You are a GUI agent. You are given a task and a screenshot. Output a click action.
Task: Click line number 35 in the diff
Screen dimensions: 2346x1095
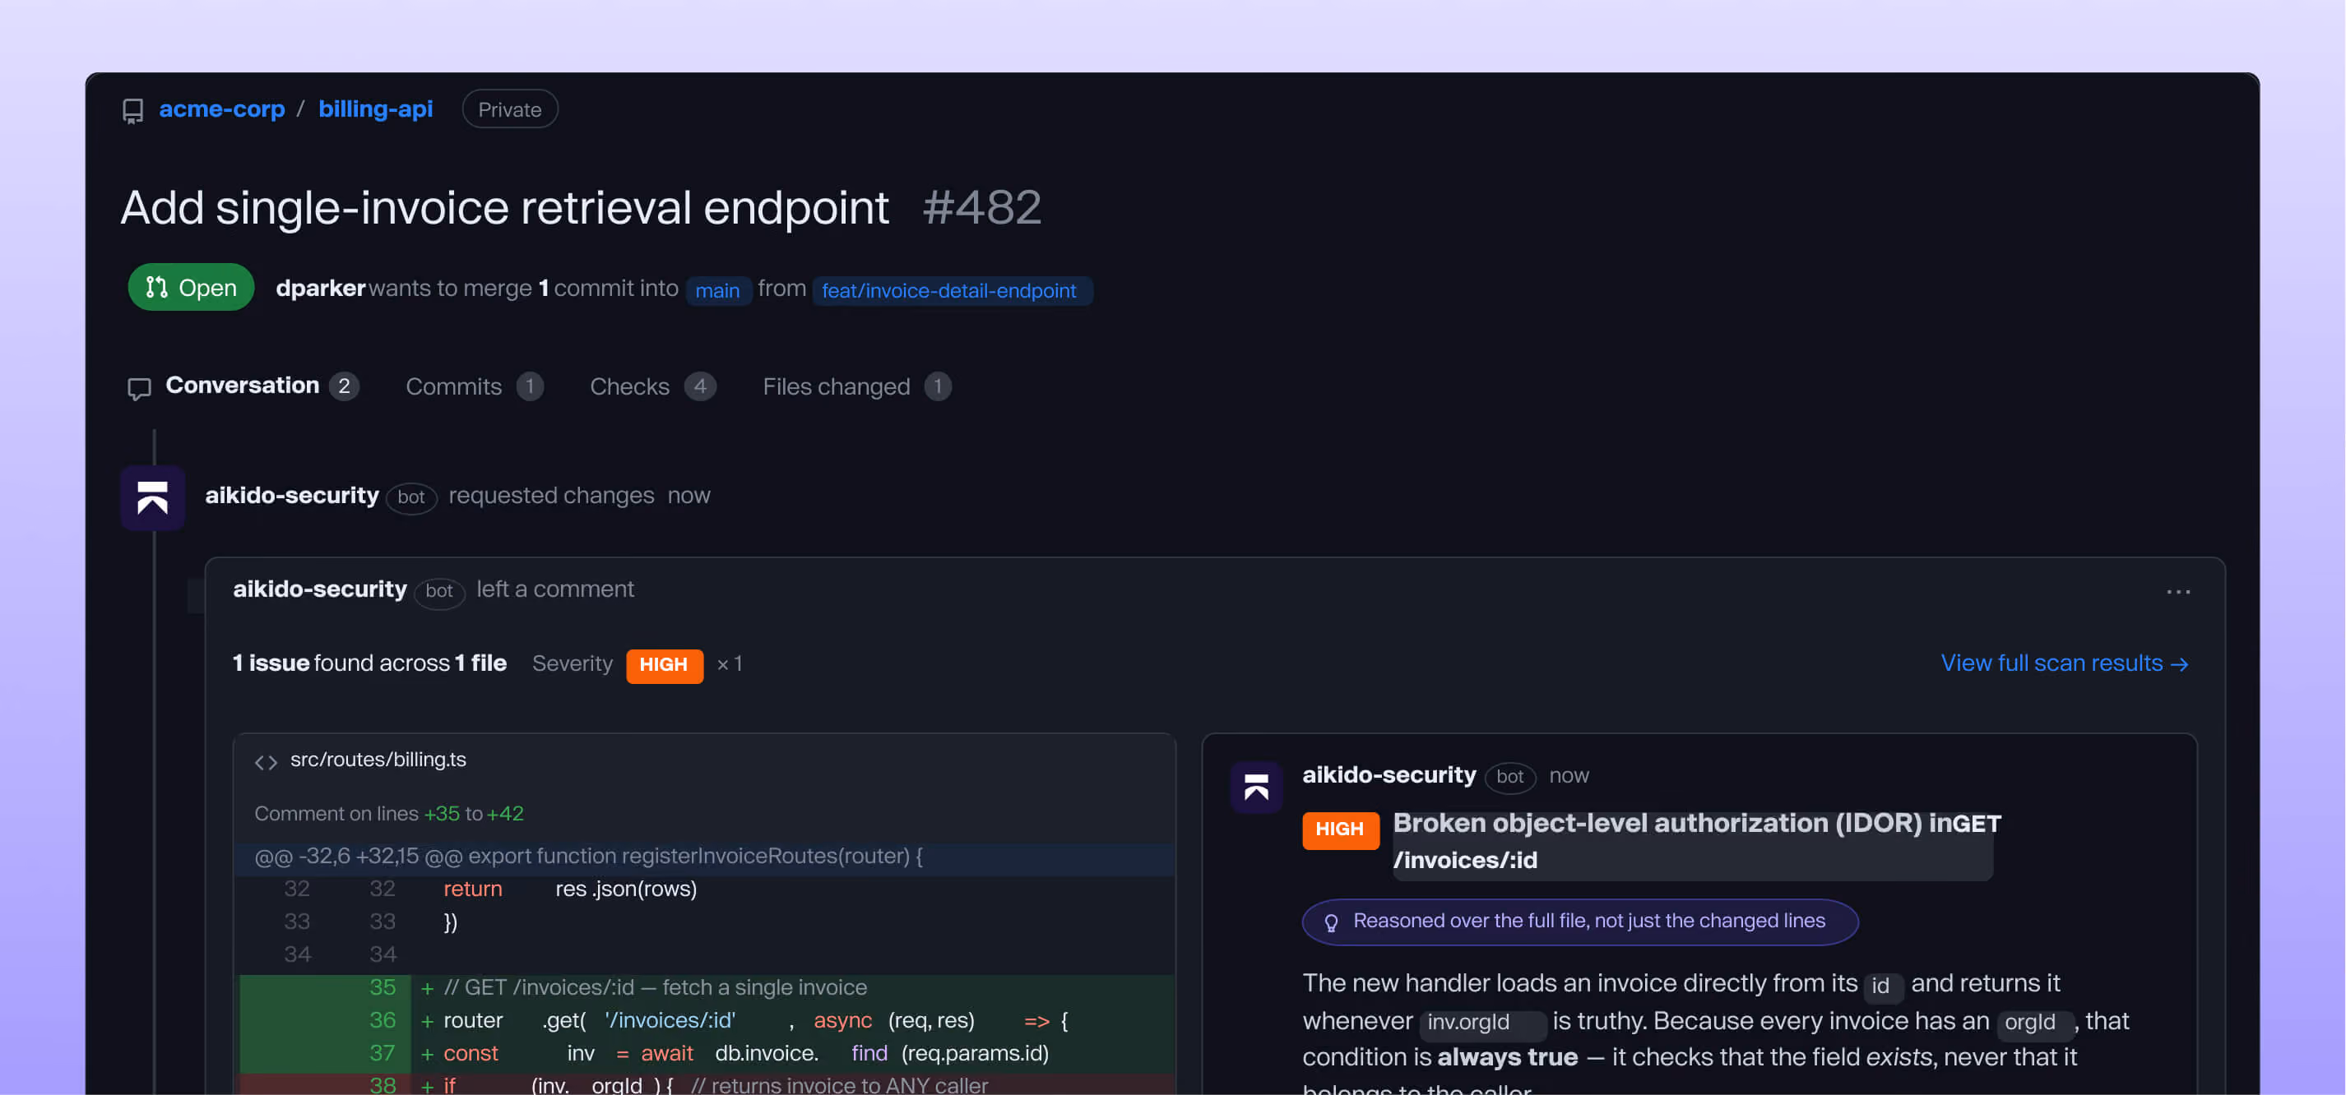pyautogui.click(x=382, y=987)
